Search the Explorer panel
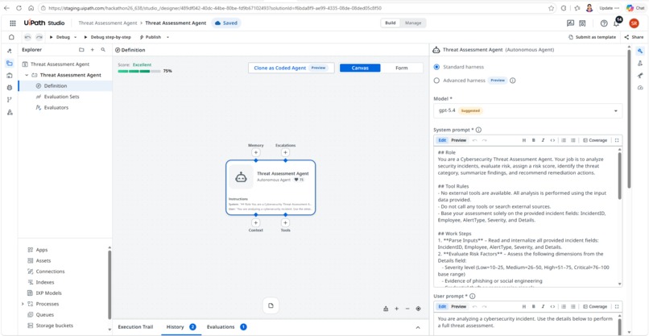Screen dimensions: 649x336 tap(103, 50)
